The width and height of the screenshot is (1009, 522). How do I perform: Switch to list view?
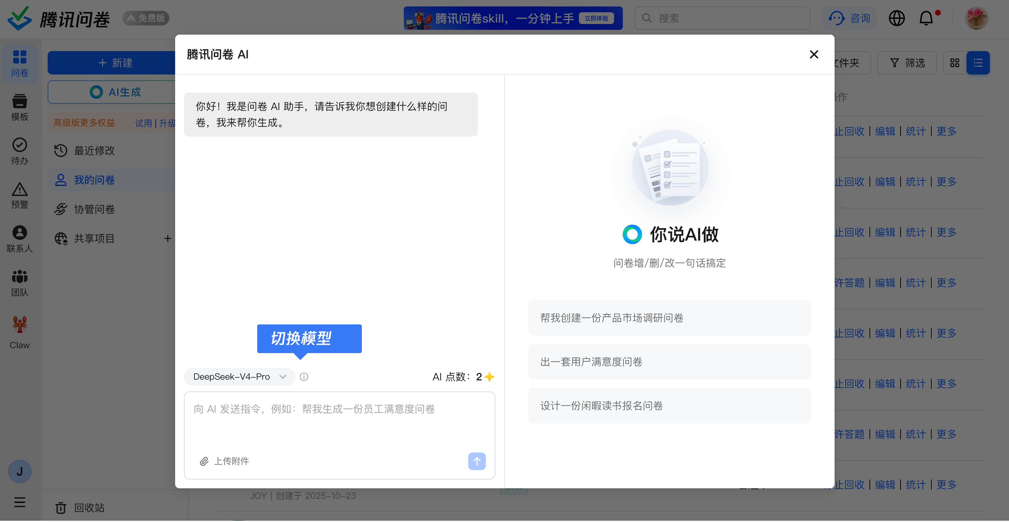pyautogui.click(x=978, y=62)
